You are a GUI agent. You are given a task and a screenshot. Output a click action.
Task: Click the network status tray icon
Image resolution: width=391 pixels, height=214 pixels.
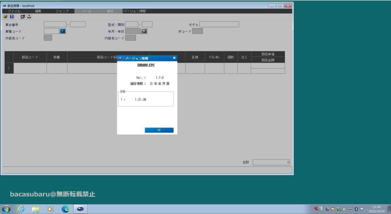click(x=351, y=209)
